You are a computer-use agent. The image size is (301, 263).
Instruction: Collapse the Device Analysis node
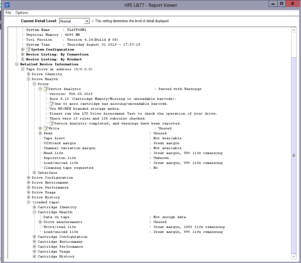click(x=40, y=89)
